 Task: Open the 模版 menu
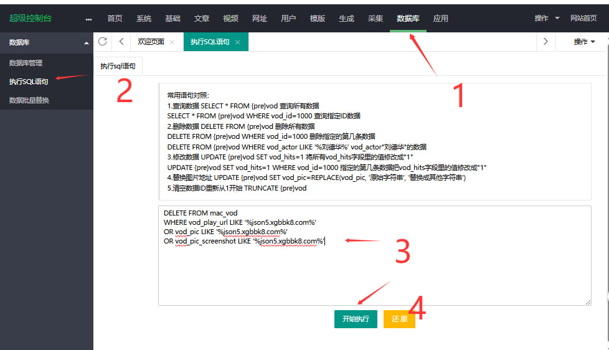point(318,18)
